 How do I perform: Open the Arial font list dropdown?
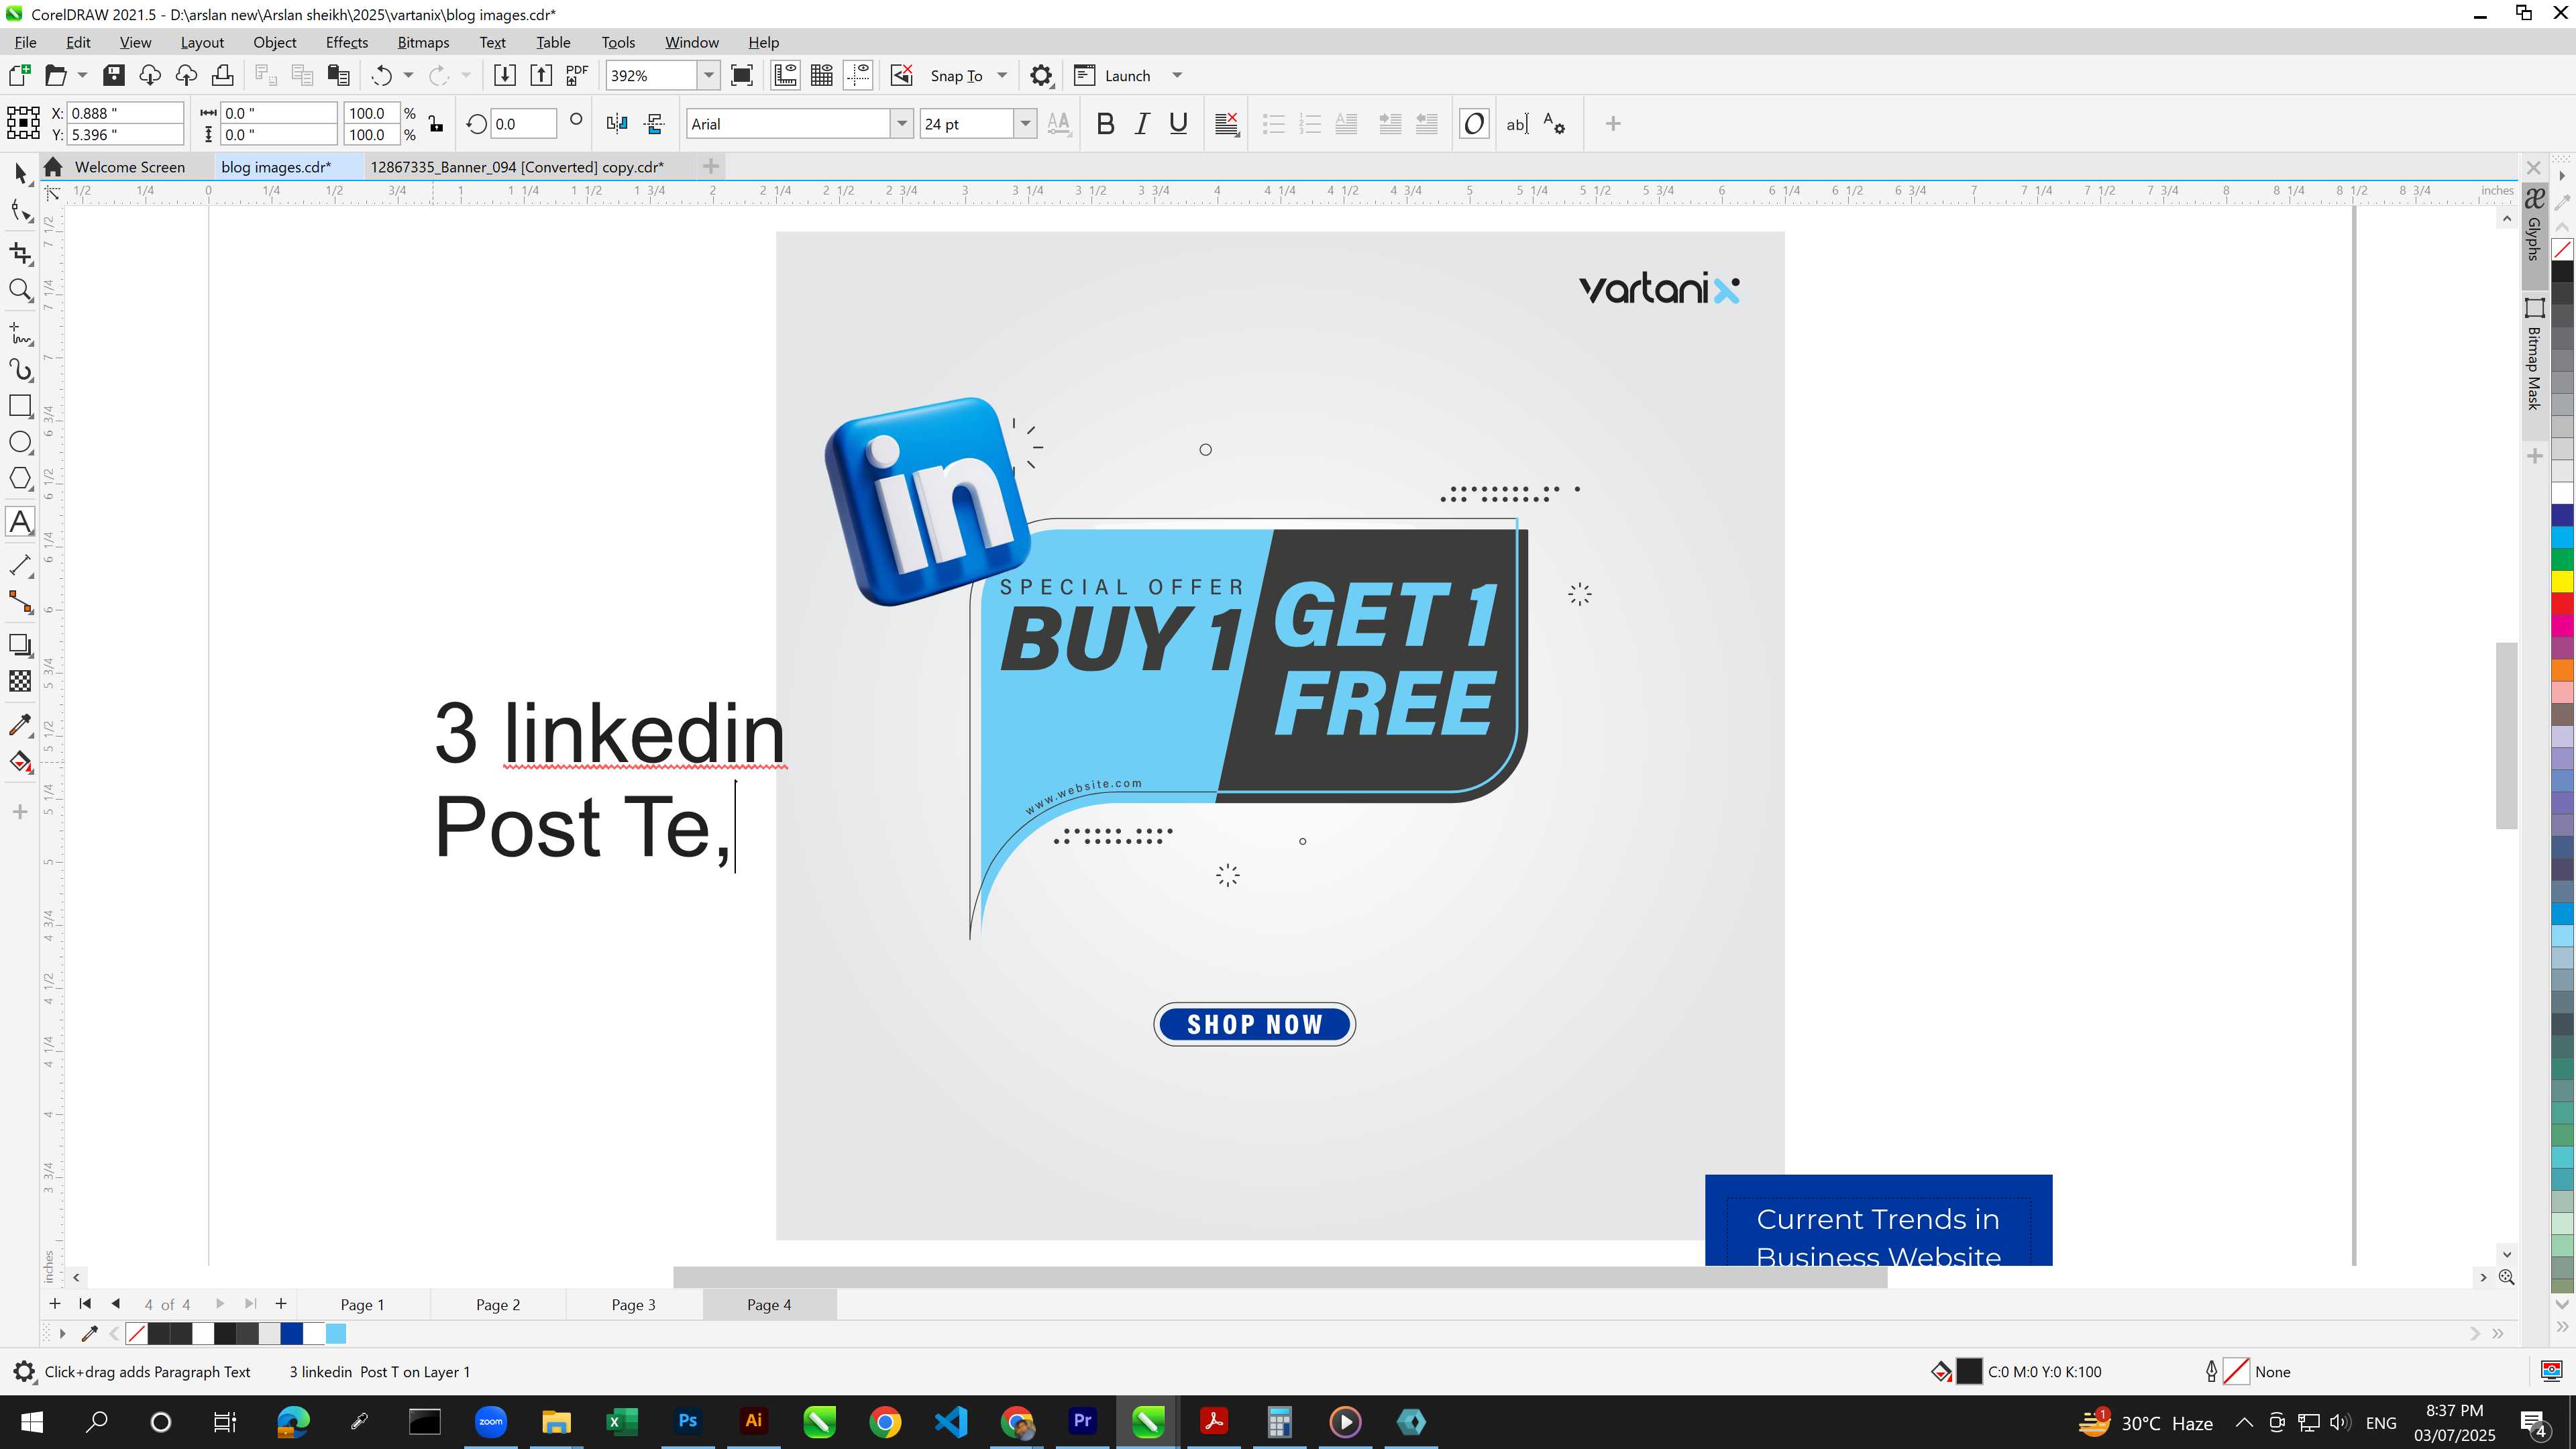pos(902,124)
